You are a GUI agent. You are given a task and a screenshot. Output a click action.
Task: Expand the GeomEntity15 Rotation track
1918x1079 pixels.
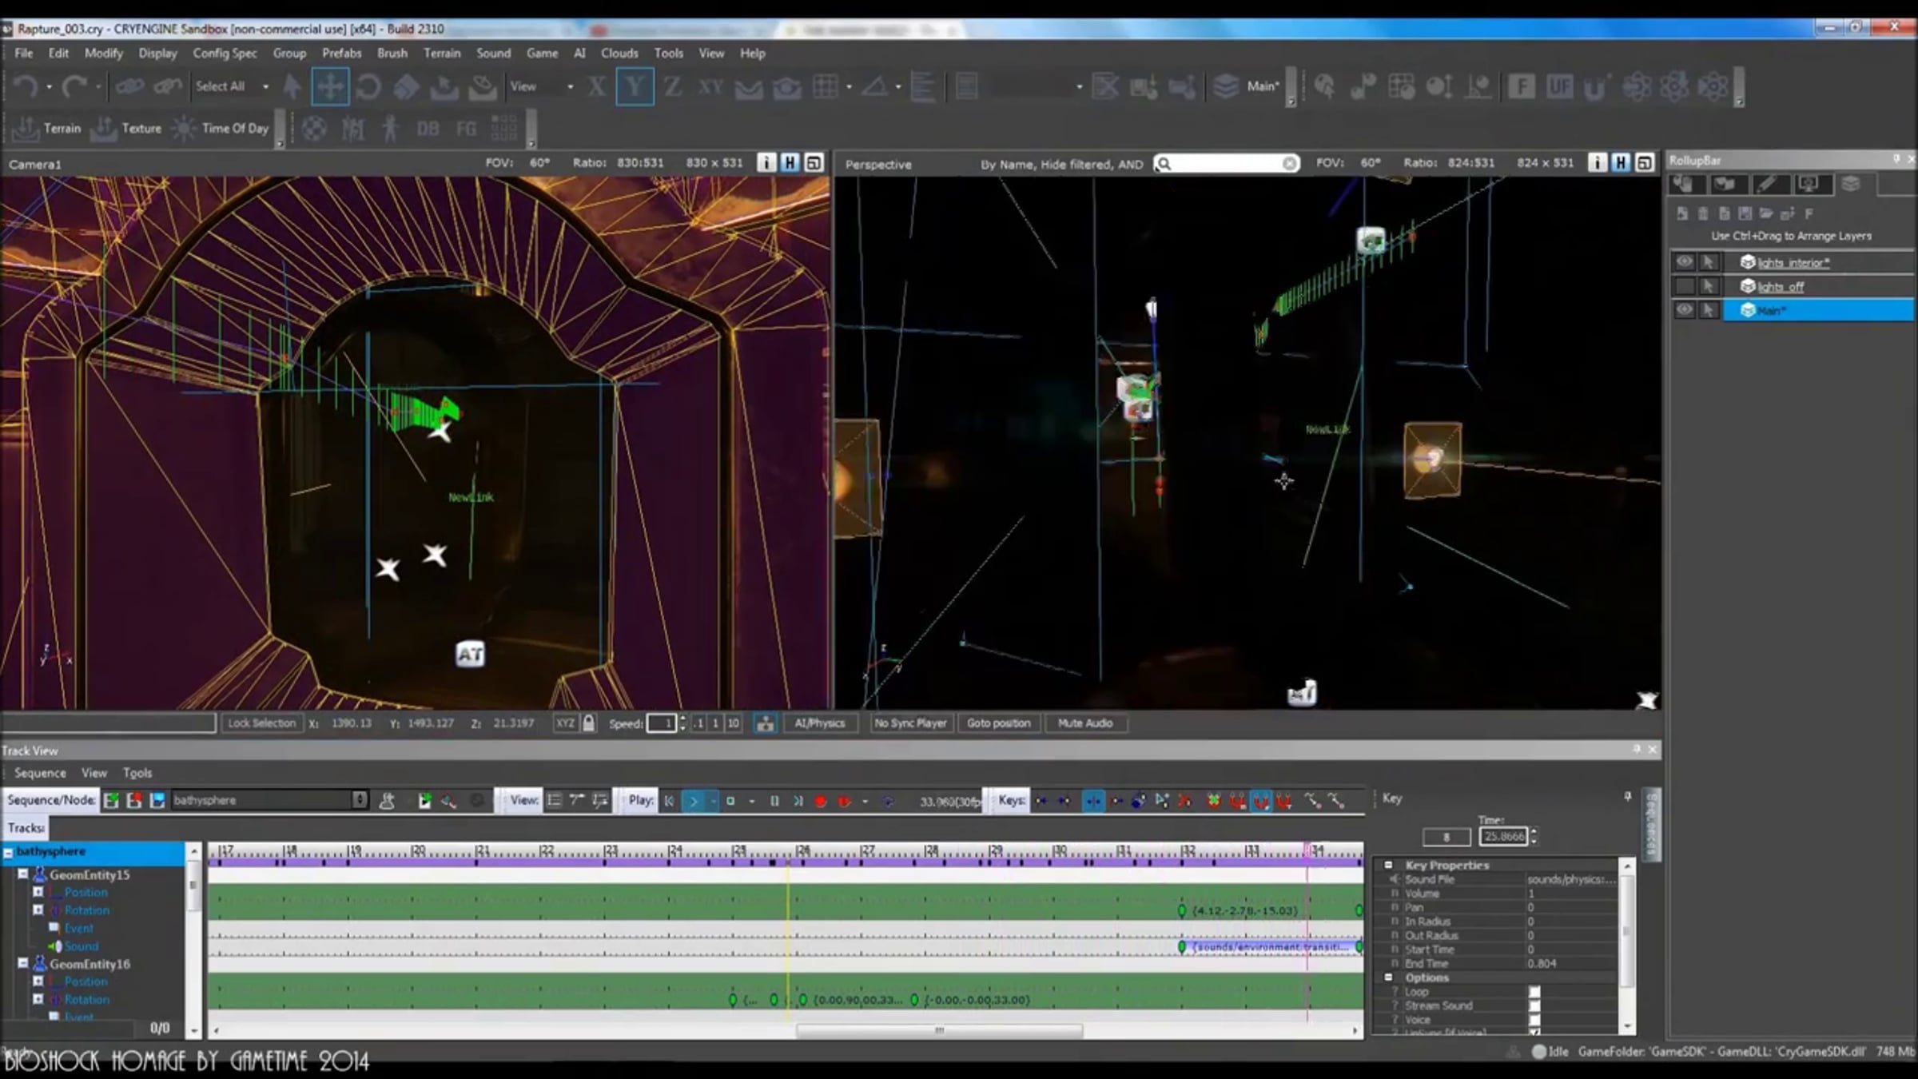(x=38, y=910)
